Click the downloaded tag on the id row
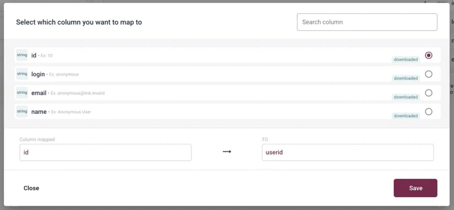This screenshot has height=210, width=454. tap(405, 59)
